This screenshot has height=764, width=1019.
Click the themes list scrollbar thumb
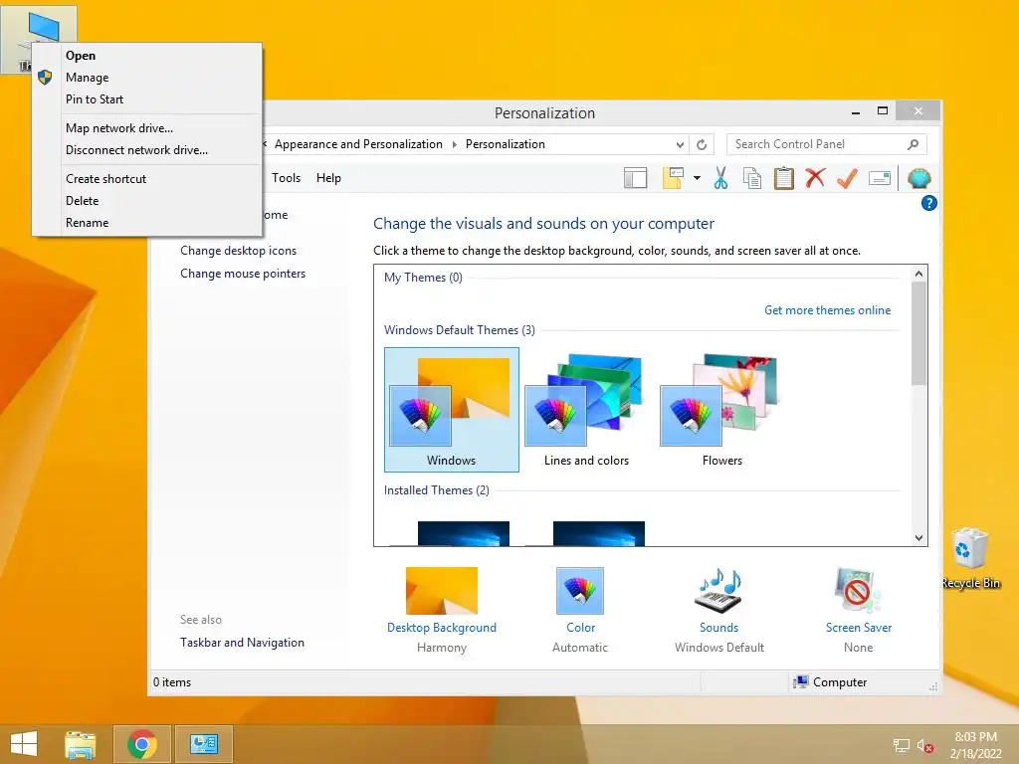coord(918,333)
